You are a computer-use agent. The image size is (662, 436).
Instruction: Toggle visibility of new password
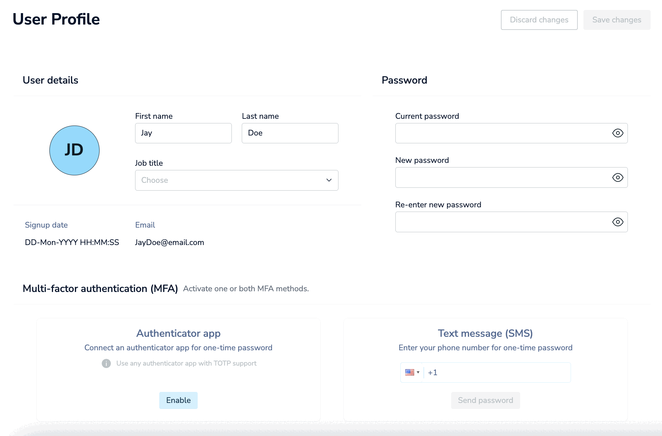point(618,177)
